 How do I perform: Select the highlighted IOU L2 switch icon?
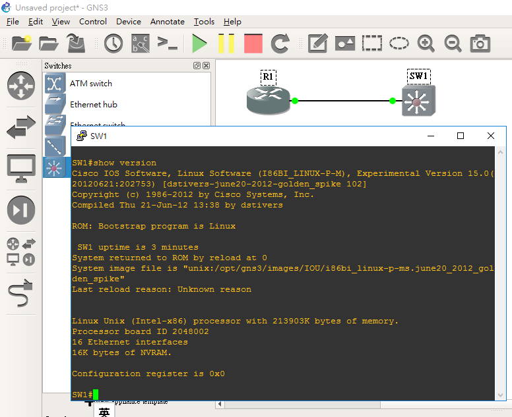[55, 167]
